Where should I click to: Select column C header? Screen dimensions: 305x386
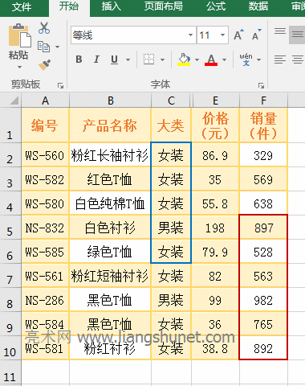pos(171,101)
